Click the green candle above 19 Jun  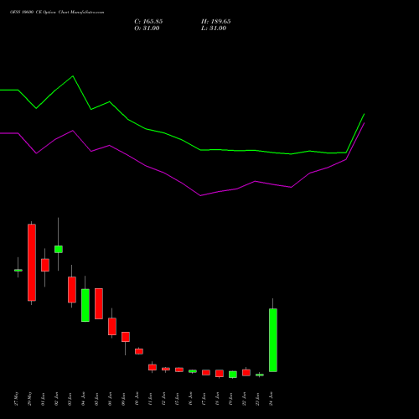(233, 375)
